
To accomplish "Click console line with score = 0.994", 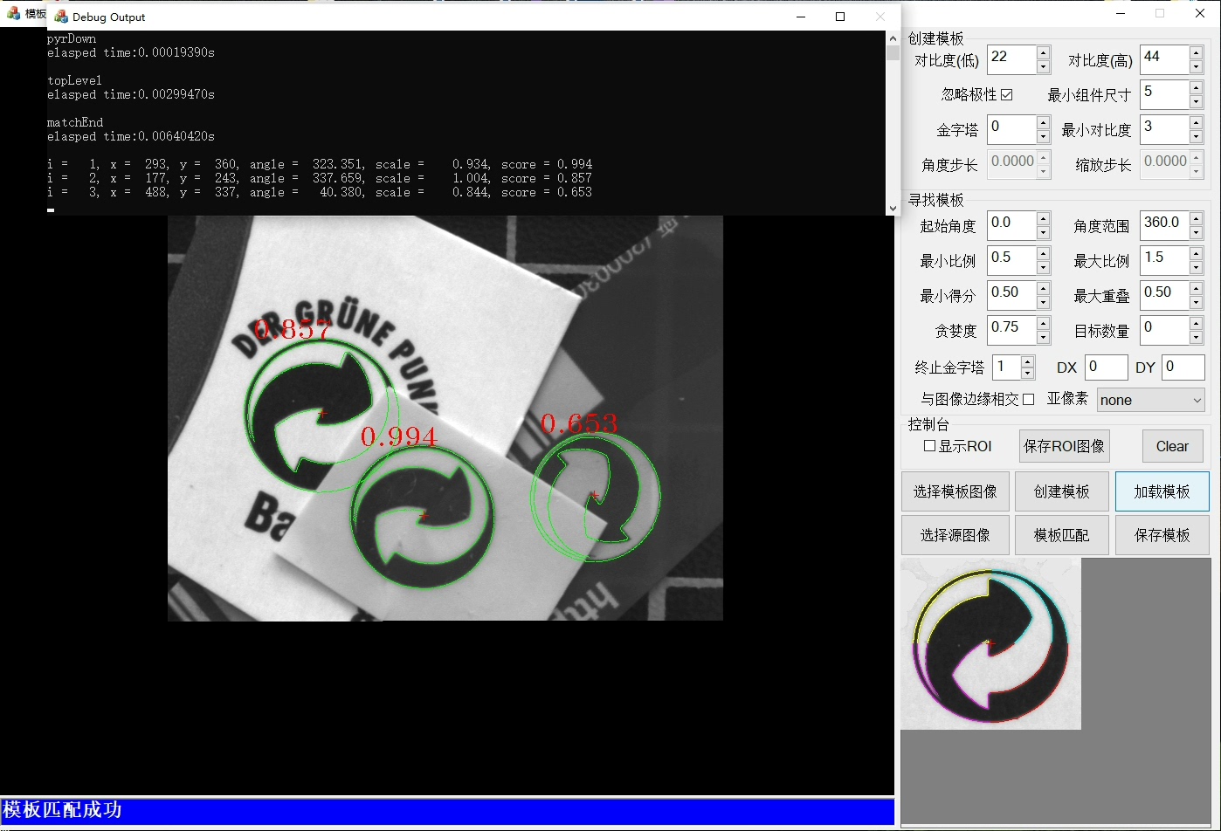I will (320, 164).
